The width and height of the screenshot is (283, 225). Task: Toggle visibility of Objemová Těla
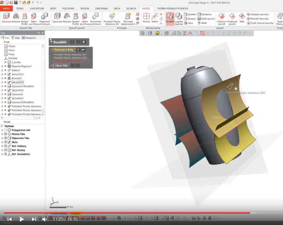(5, 138)
